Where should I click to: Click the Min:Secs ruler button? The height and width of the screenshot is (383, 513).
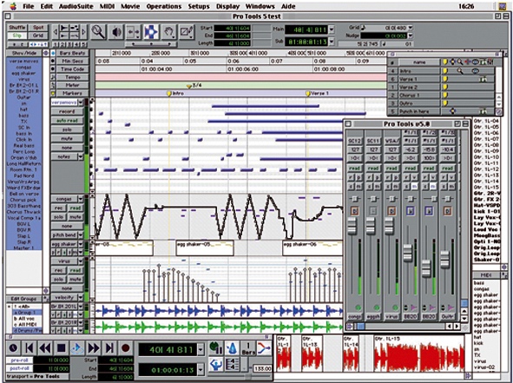72,61
